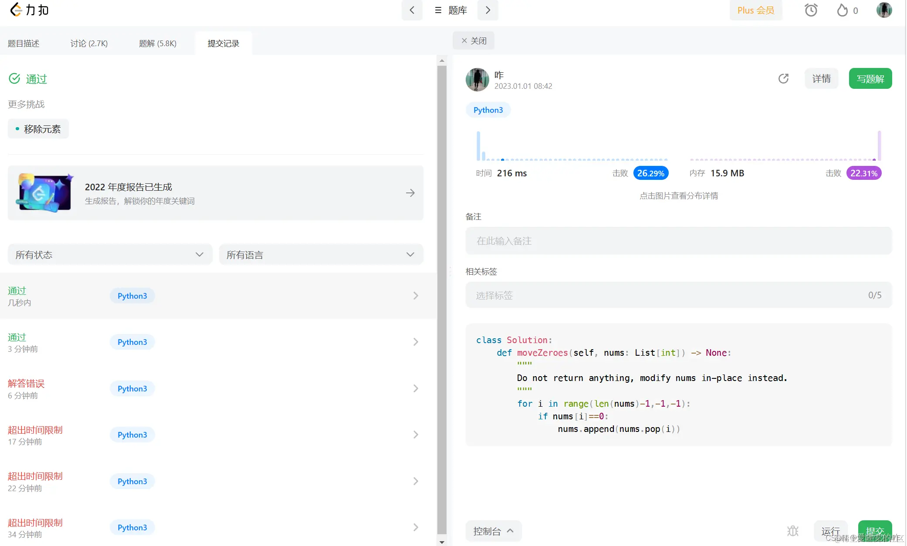Open the 2022 年度报告 banner
Screen dimensions: 907x546
(215, 193)
